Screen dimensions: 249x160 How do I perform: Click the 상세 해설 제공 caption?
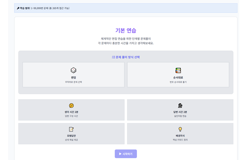pyautogui.click(x=71, y=140)
